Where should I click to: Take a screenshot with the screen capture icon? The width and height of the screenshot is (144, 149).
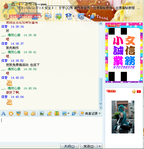(64, 113)
